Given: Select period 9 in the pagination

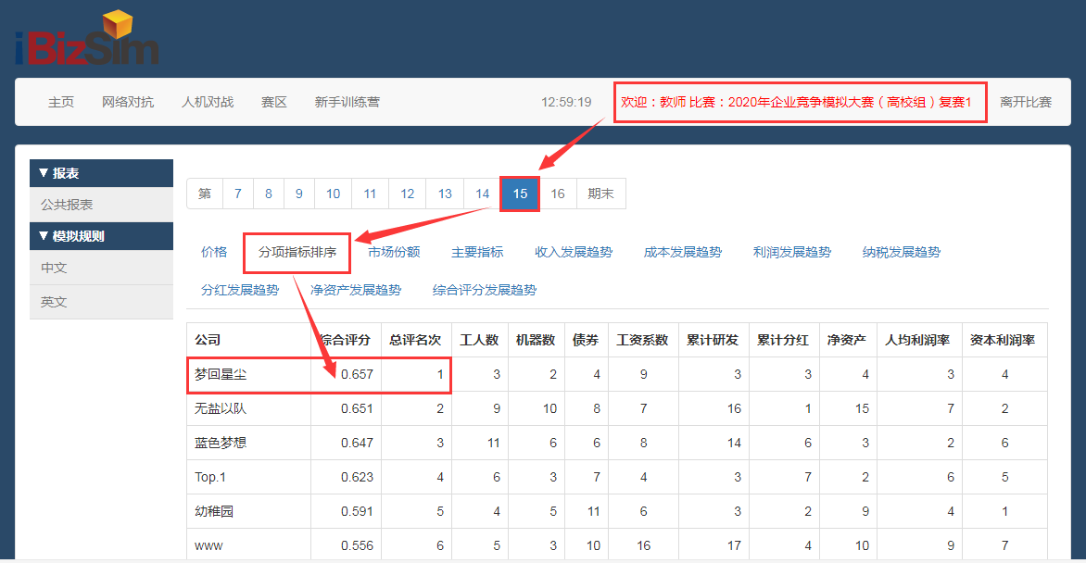Looking at the screenshot, I should click(x=299, y=194).
